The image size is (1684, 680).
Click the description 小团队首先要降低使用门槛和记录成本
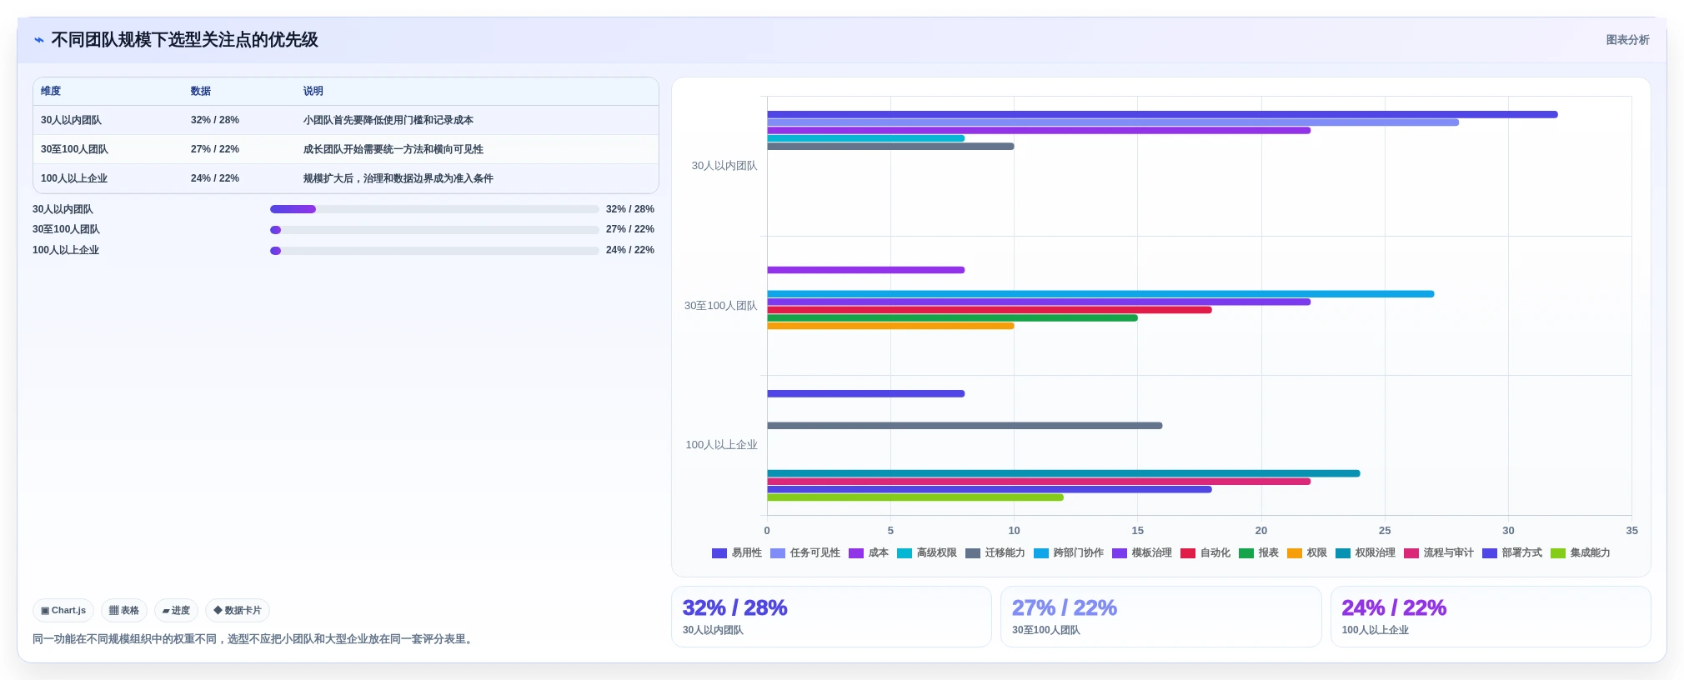click(388, 121)
